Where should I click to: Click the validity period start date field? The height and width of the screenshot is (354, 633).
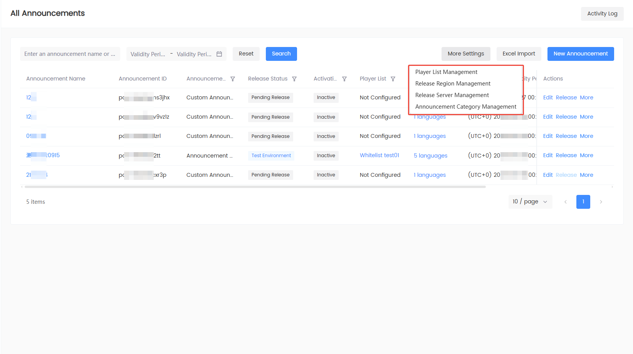[x=148, y=54]
